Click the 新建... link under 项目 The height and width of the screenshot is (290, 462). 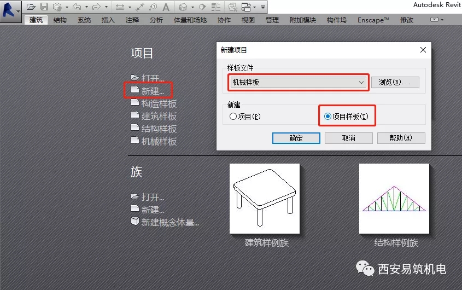(153, 91)
